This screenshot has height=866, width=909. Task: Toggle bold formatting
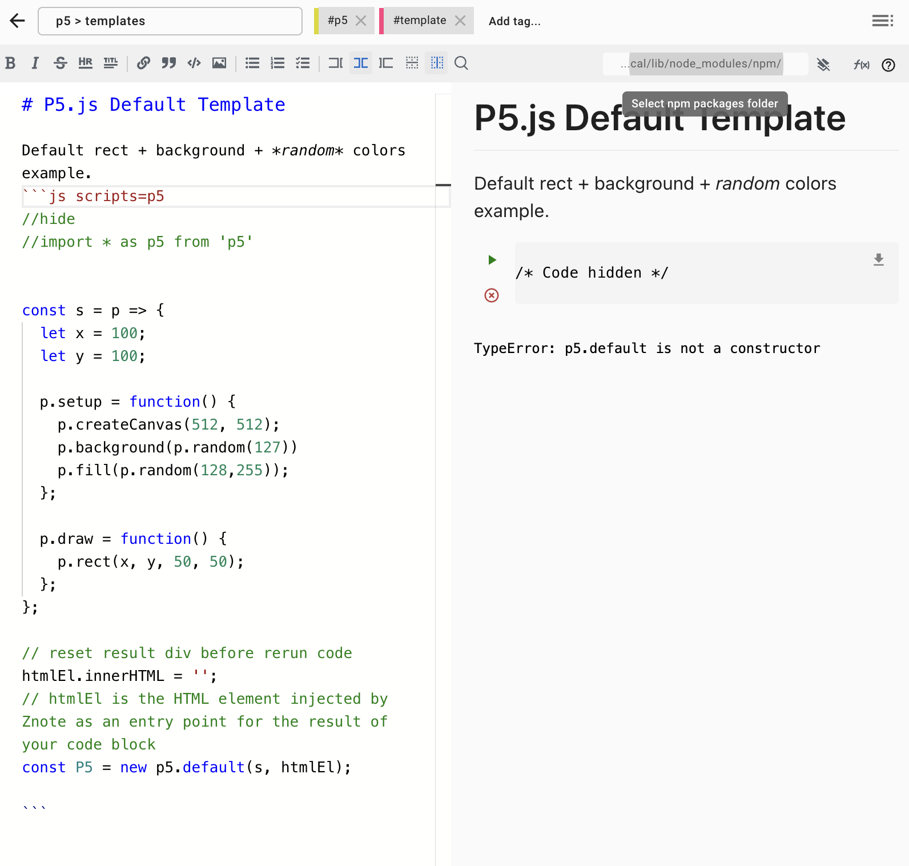point(10,63)
